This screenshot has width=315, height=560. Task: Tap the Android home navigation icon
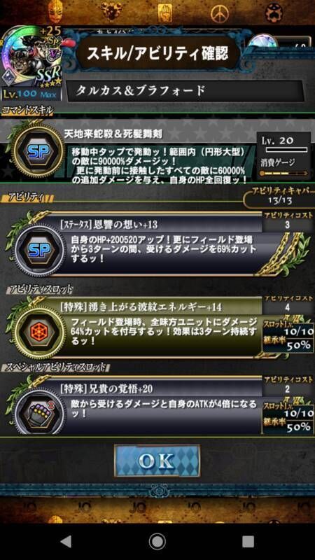click(157, 542)
